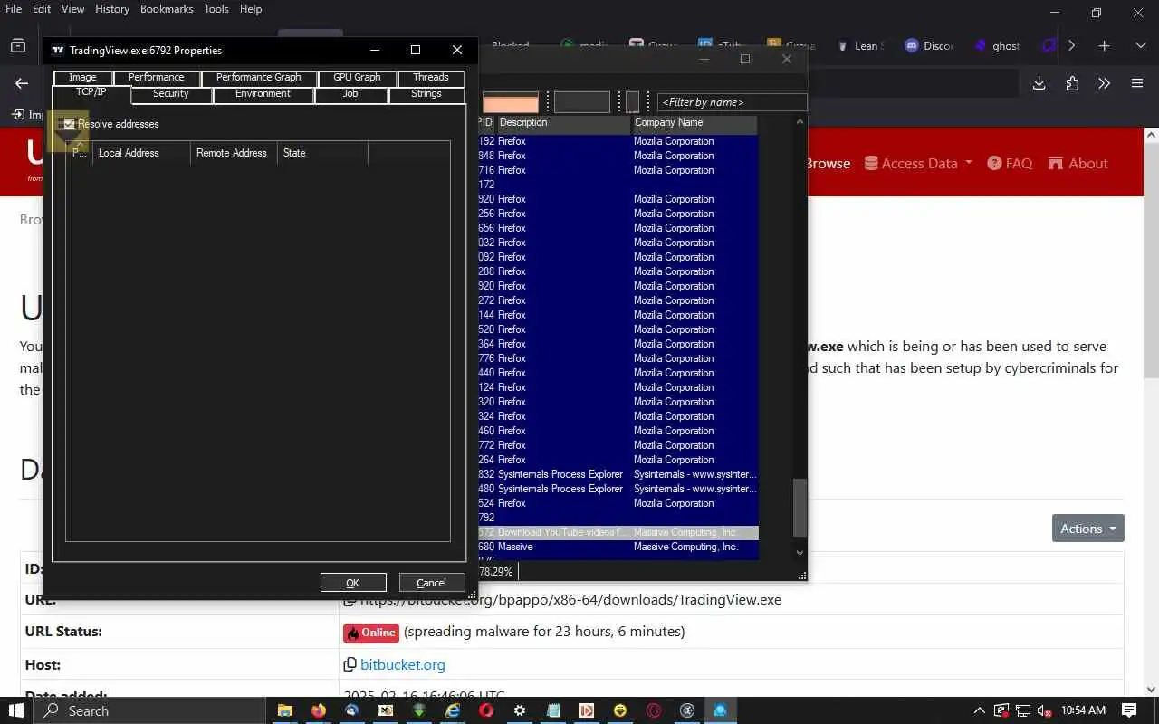Open the Bookmarks menu

[167, 9]
